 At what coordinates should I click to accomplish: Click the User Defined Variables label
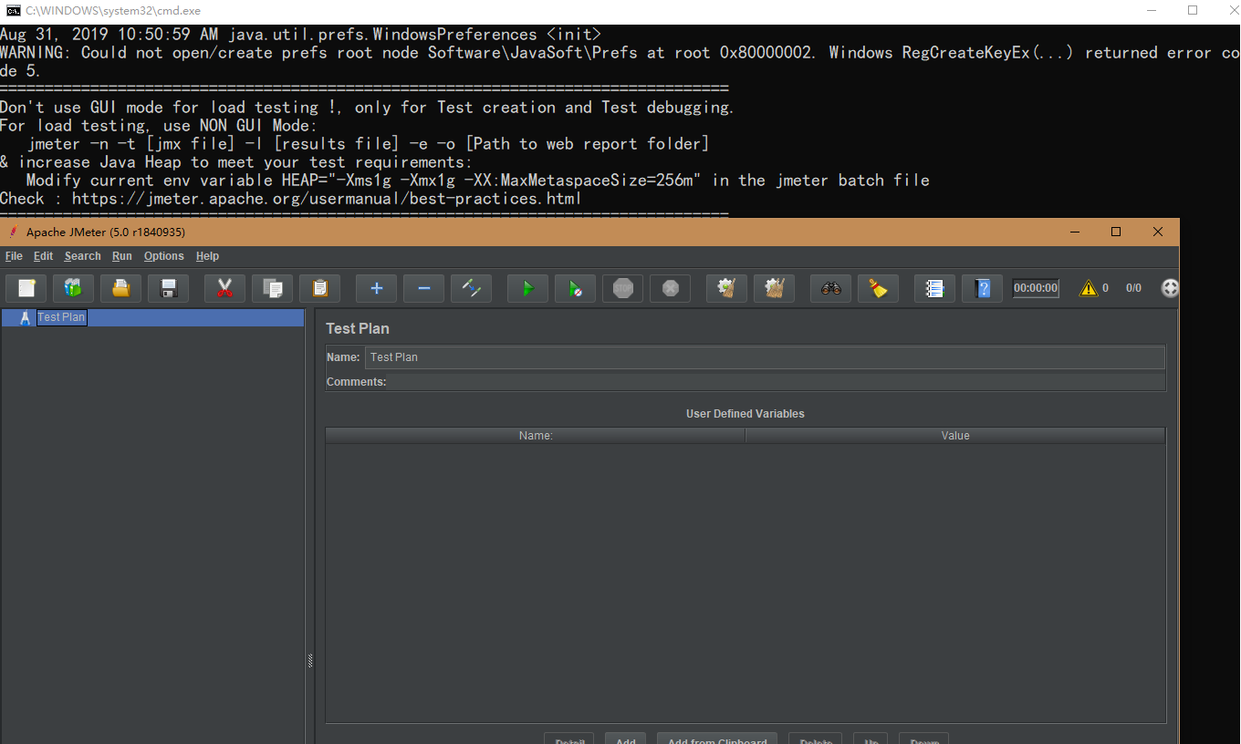tap(746, 414)
